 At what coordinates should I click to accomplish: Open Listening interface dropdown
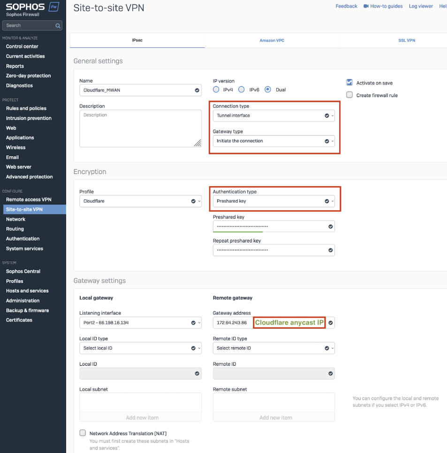pyautogui.click(x=140, y=323)
